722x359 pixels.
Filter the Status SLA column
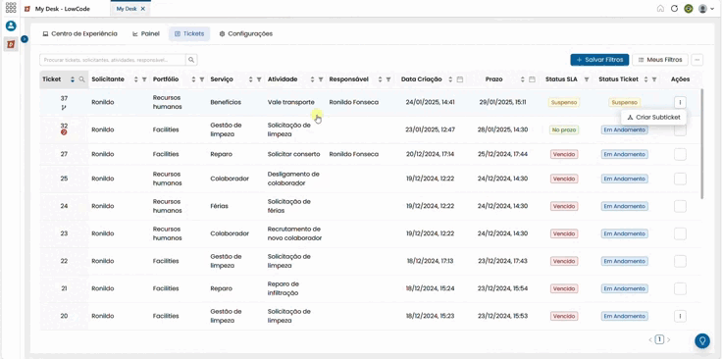[x=587, y=79]
